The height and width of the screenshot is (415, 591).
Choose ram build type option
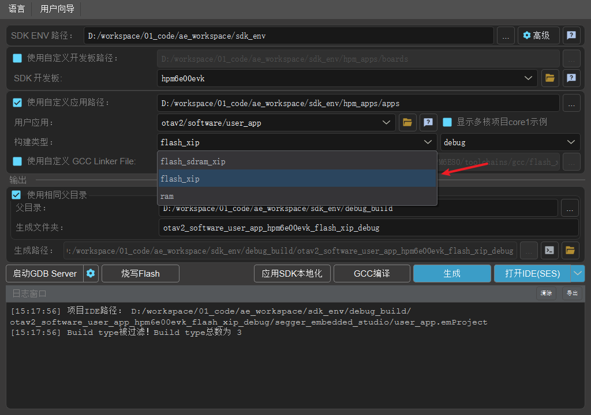point(297,196)
